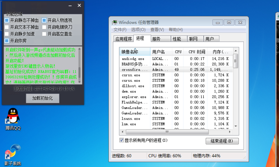Open the 查看(V) menu
This screenshot has height=167, width=279.
pos(157,30)
